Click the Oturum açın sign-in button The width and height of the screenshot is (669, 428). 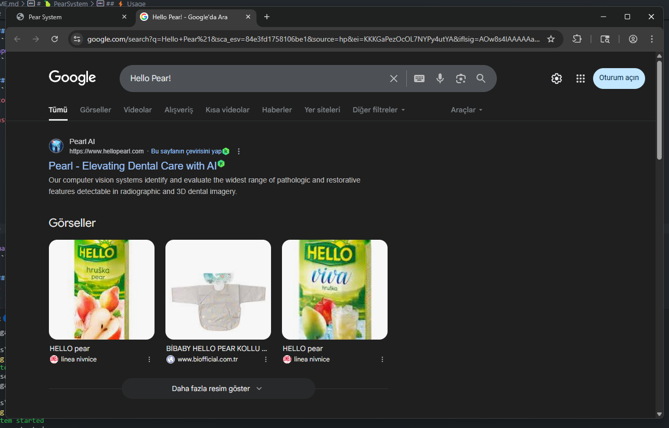pos(619,78)
